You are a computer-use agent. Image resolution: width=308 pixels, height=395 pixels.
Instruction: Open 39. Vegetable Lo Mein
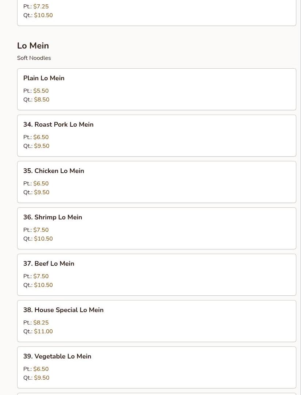point(57,356)
